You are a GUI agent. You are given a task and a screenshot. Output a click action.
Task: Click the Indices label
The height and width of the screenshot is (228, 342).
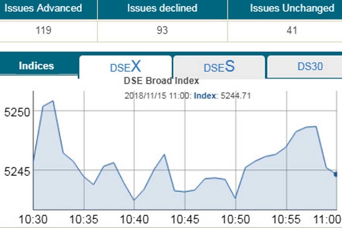coord(36,66)
